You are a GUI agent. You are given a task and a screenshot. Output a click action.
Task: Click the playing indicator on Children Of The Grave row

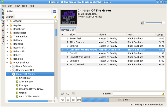coord(62,50)
